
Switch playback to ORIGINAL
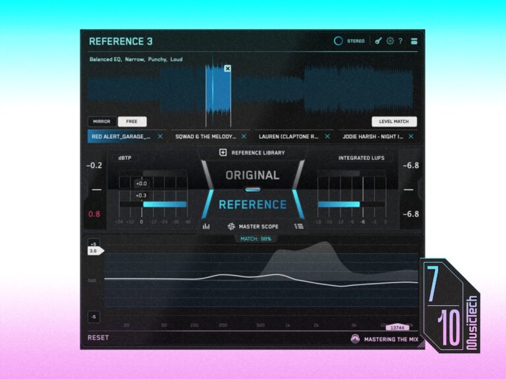tap(252, 175)
